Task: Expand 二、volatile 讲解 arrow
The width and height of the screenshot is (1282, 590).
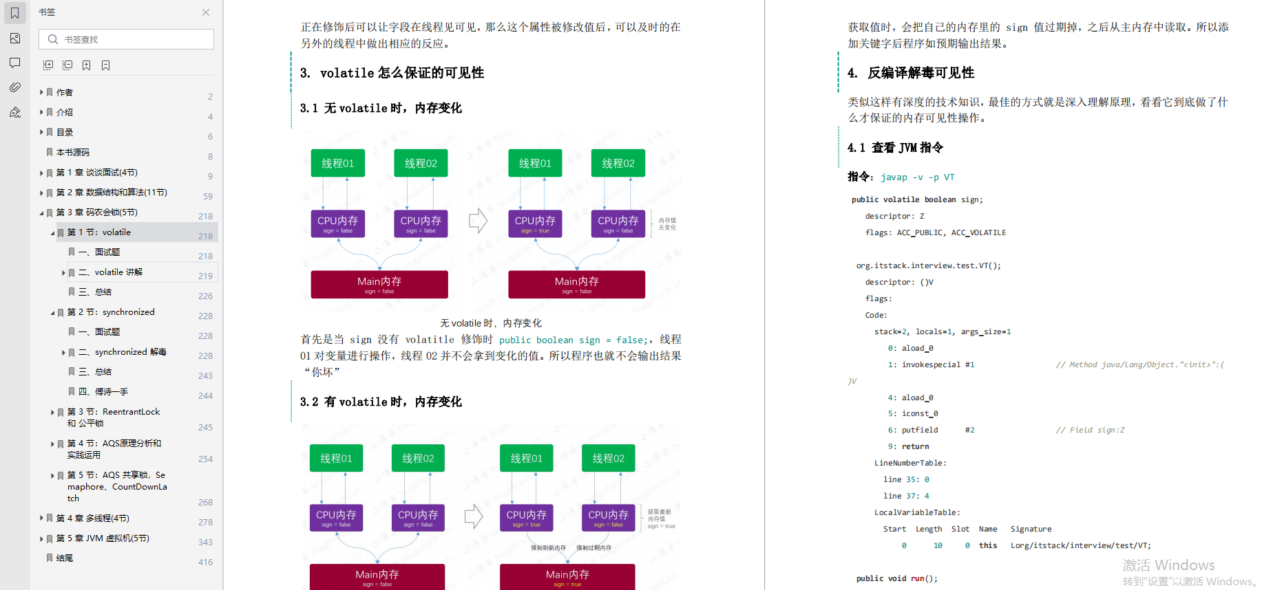Action: coord(63,272)
